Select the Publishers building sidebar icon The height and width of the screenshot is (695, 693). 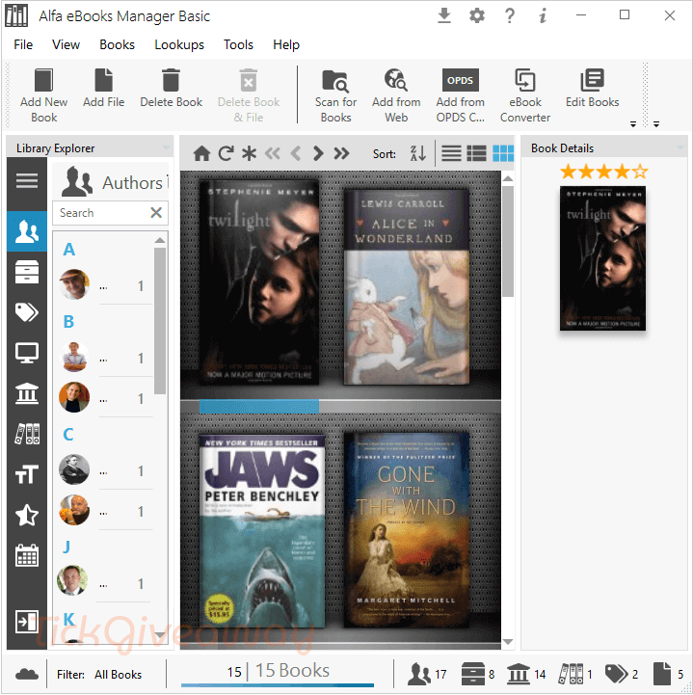27,393
